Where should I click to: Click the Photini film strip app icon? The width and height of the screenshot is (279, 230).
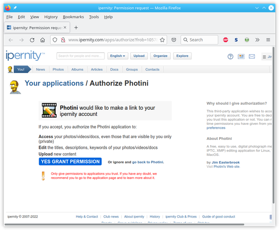[x=49, y=110]
